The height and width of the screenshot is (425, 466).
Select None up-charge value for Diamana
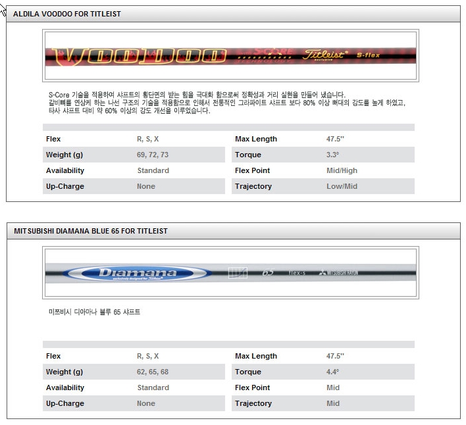click(146, 403)
